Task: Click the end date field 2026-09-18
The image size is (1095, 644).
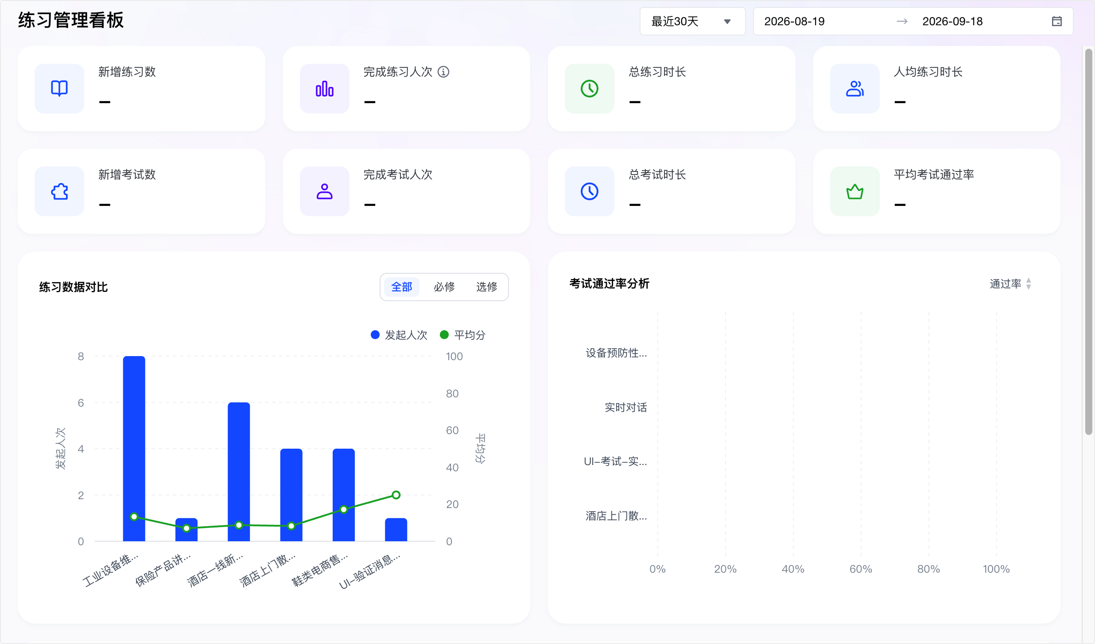Action: [x=952, y=21]
